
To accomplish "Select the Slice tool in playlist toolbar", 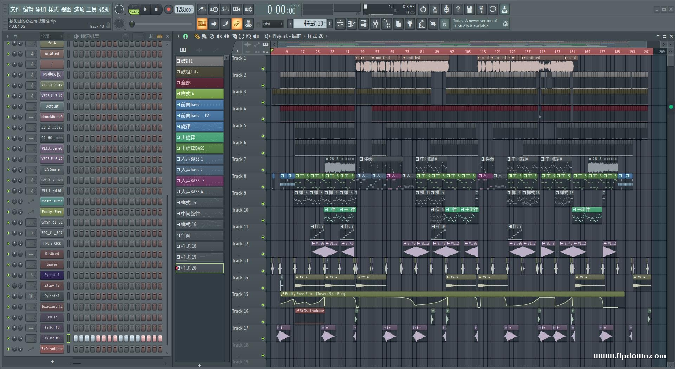I will (234, 36).
